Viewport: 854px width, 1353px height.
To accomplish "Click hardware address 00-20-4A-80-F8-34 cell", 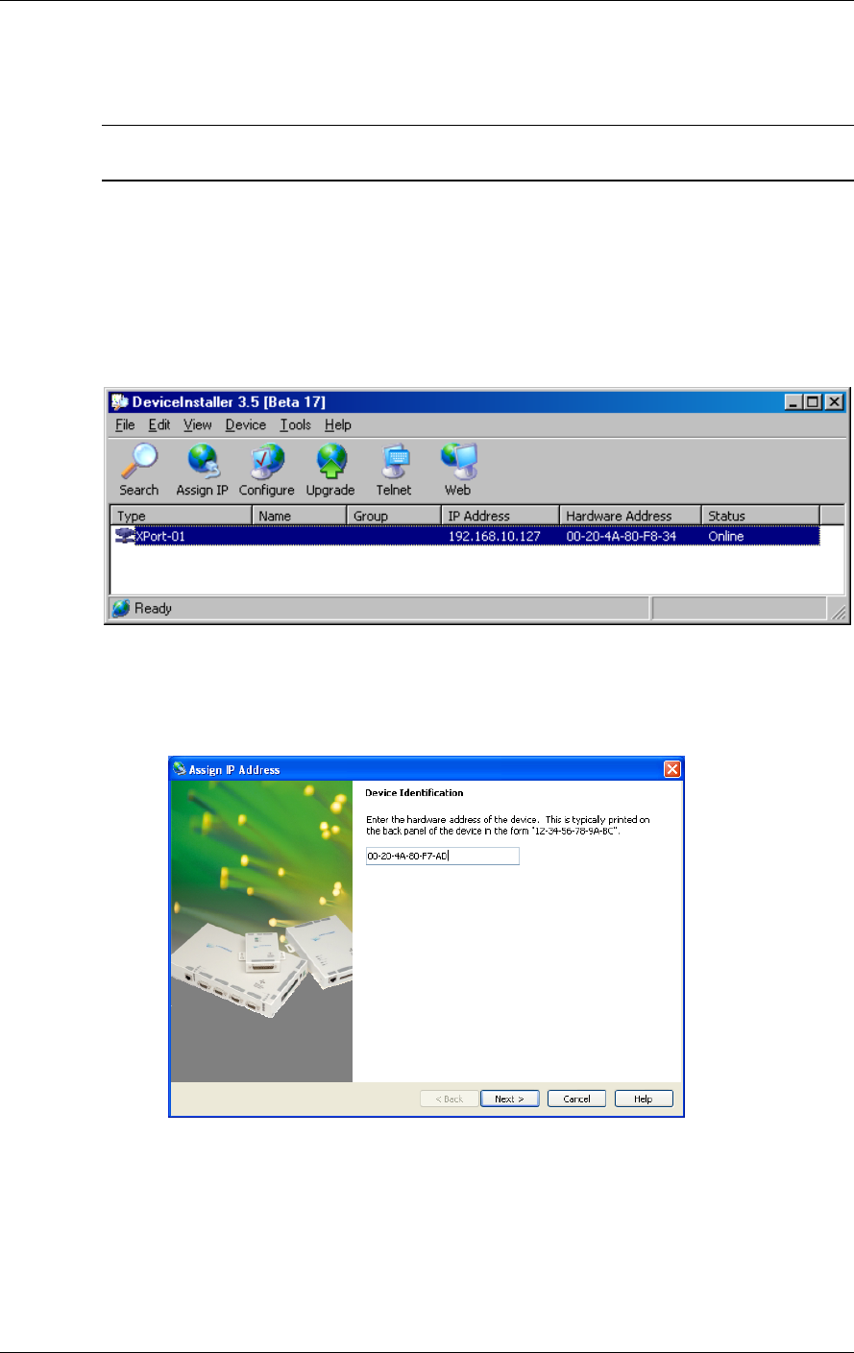I will (x=622, y=536).
